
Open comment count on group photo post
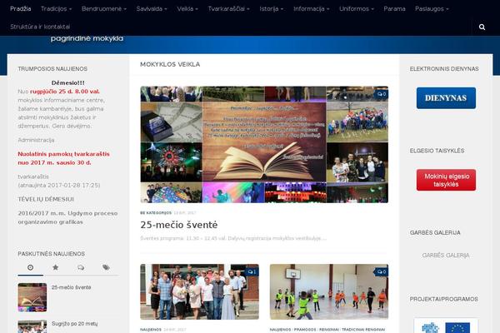[252, 272]
